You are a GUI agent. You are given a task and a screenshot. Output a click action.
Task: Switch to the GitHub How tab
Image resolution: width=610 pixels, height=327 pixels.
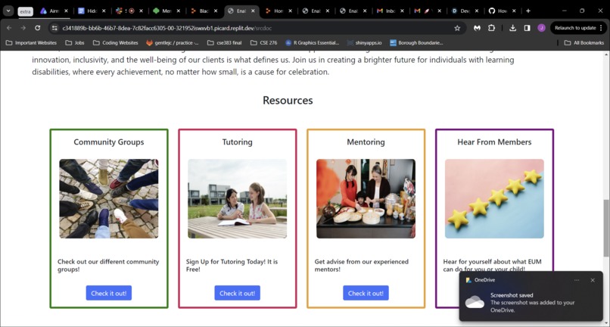(x=503, y=11)
